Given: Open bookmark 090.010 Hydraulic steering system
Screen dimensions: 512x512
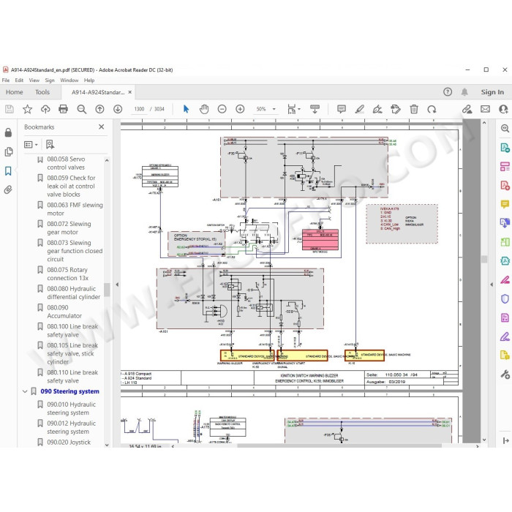Looking at the screenshot, I should (x=70, y=408).
